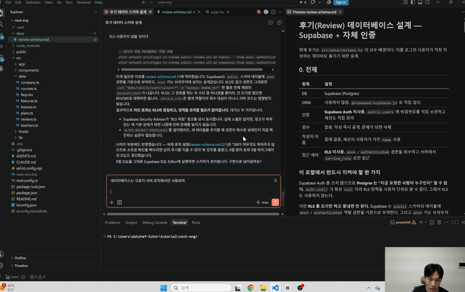The height and width of the screenshot is (292, 465).
Task: Select the Debug Console panel tab
Action: [155, 222]
